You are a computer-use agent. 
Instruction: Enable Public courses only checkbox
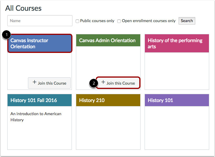pyautogui.click(x=77, y=21)
